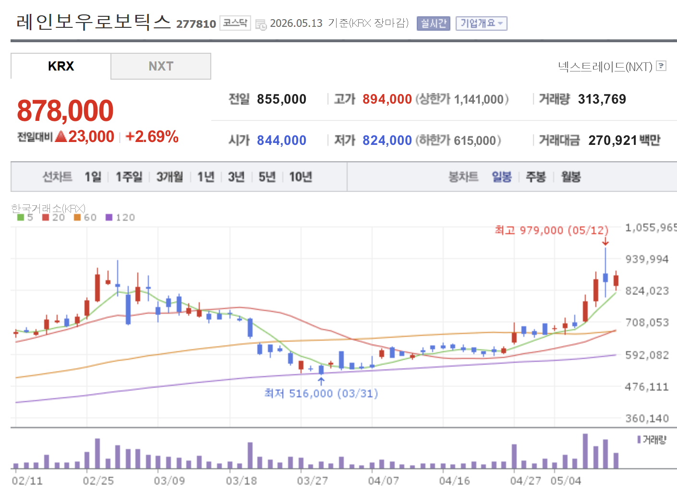Image resolution: width=677 pixels, height=498 pixels.
Task: Select the 월봉 candle chart
Action: pyautogui.click(x=571, y=177)
